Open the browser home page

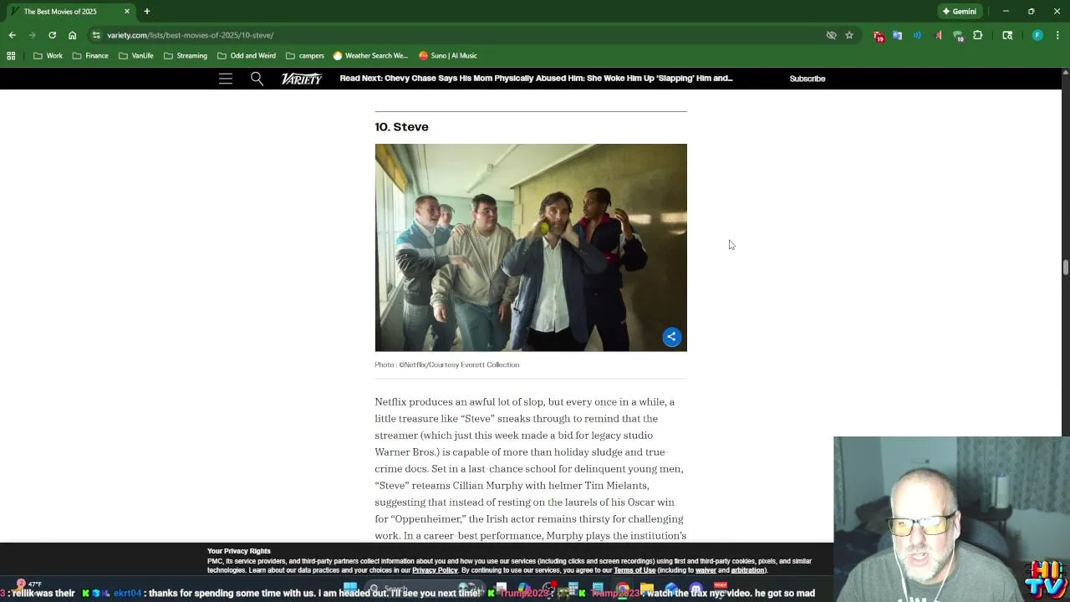point(72,35)
